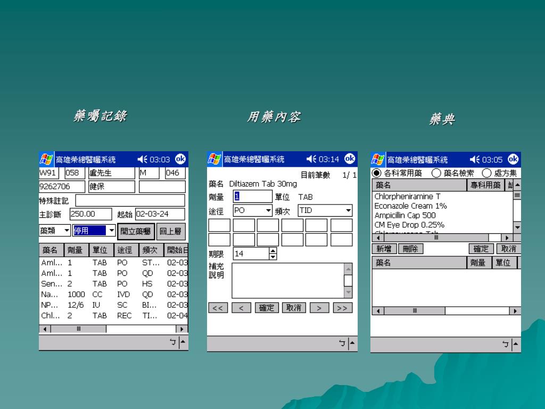545x409 pixels.
Task: Click down scroll arrow of 藥典 drug list
Action: pyautogui.click(x=517, y=227)
